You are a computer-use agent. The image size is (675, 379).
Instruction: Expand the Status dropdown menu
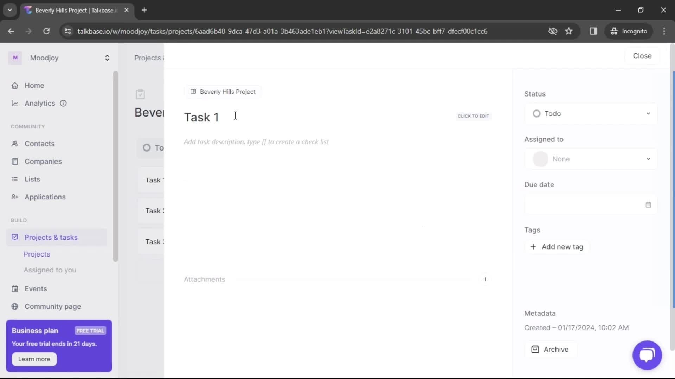(592, 113)
